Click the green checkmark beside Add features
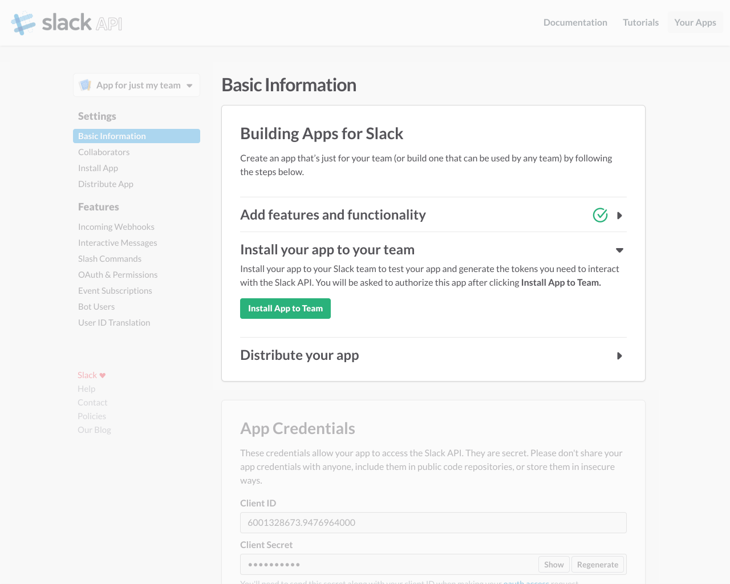This screenshot has height=584, width=730. pos(600,215)
